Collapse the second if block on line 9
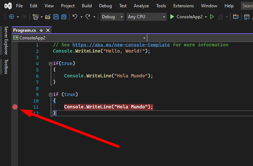 [50, 94]
